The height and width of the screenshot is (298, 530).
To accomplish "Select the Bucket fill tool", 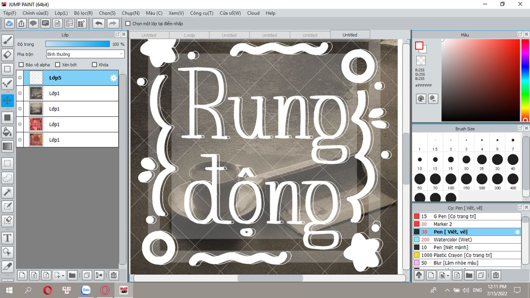I will pyautogui.click(x=7, y=132).
